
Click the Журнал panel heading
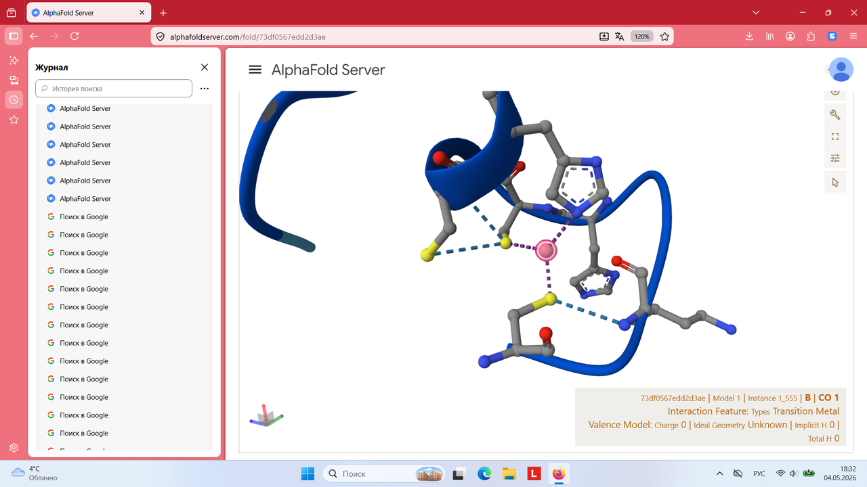[x=51, y=67]
